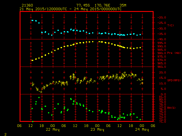Screen dimensions: 182x136
Task: Click the 985.0 pressure tick value
Action: point(162,50)
